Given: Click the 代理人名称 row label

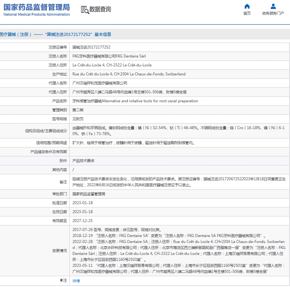Looking at the screenshot, I should (58, 83).
